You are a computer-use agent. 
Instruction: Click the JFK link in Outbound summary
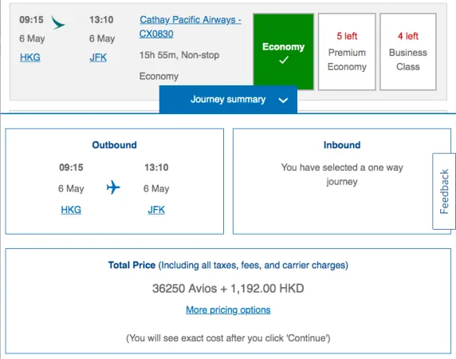156,210
